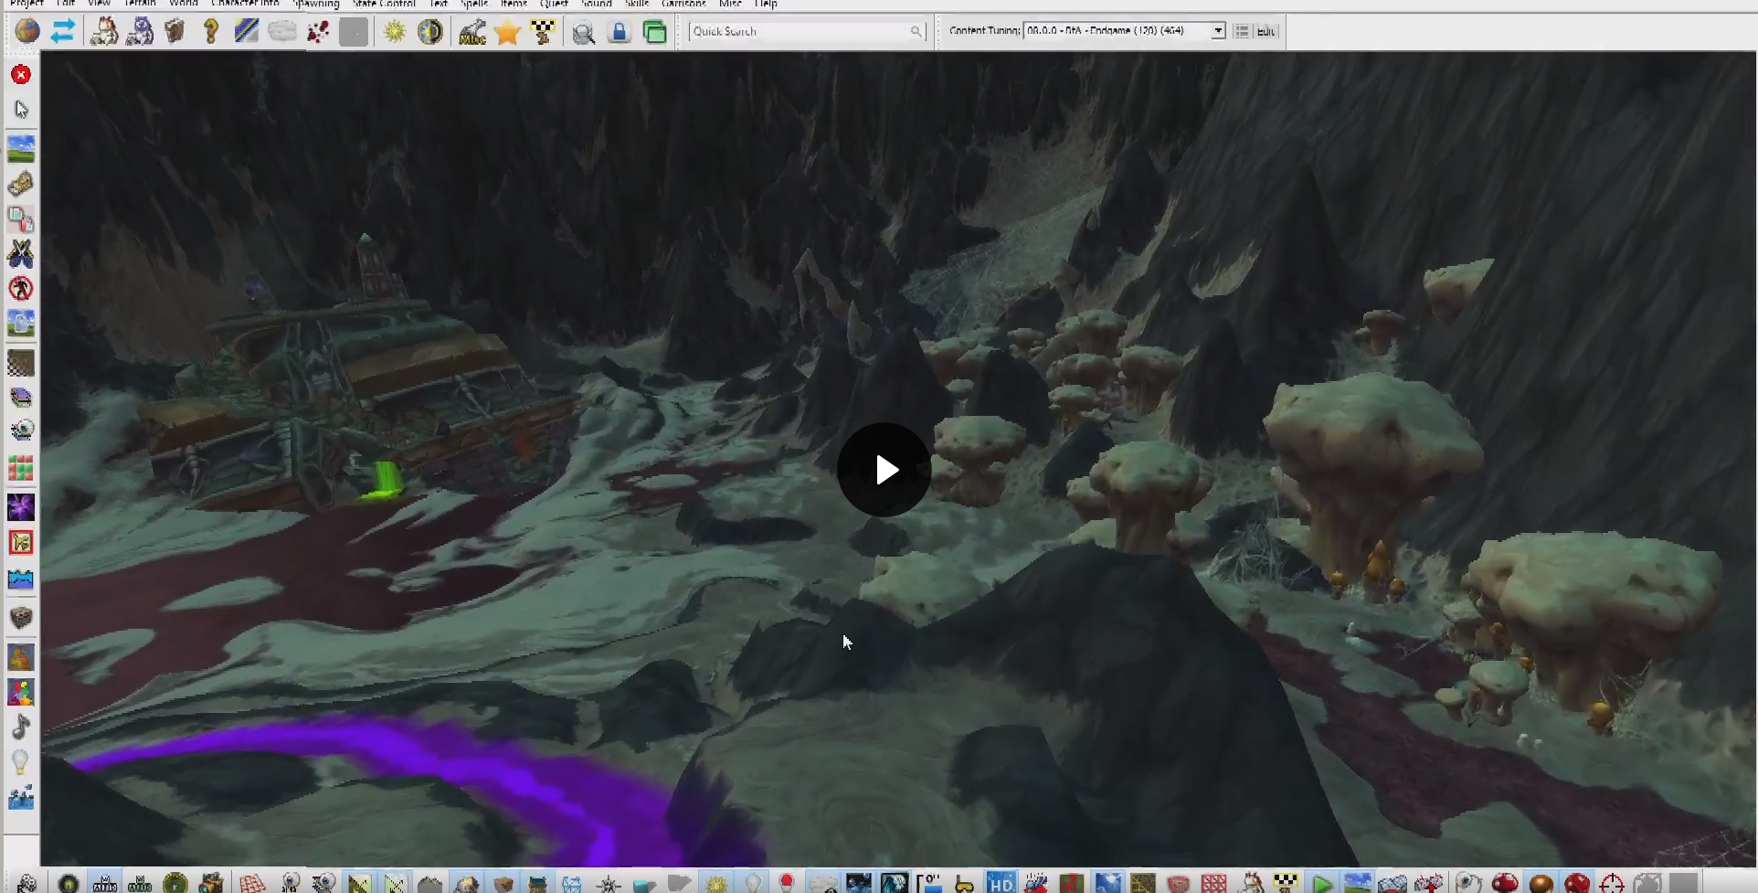1758x893 pixels.
Task: Open the Quest menu
Action: (x=554, y=4)
